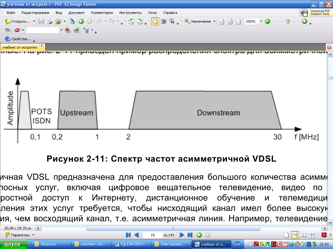Toggle continuous page layout mode
This screenshot has width=333, height=249.
click(x=295, y=235)
